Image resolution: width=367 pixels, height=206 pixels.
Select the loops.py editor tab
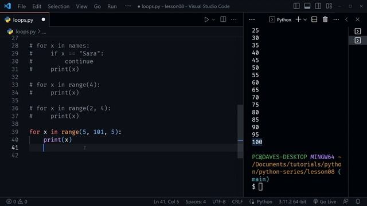click(25, 19)
